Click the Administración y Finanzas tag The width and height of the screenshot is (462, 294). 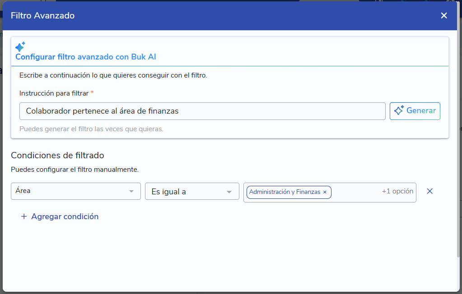pyautogui.click(x=285, y=192)
